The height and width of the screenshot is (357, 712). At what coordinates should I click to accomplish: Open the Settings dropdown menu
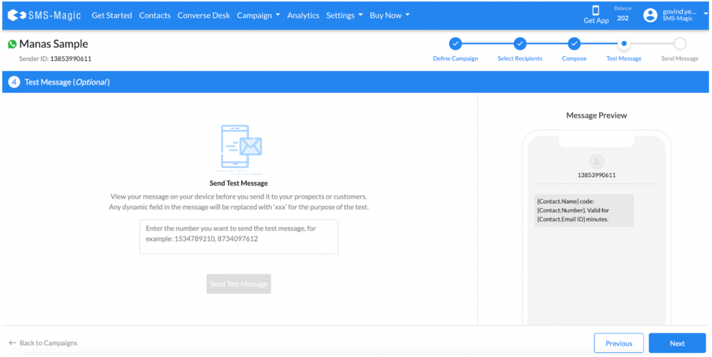tap(344, 15)
